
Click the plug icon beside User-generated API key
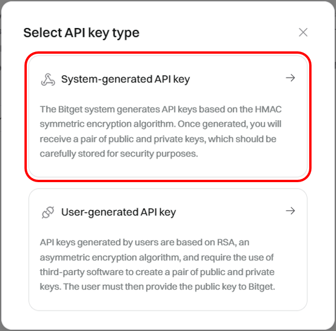(48, 212)
